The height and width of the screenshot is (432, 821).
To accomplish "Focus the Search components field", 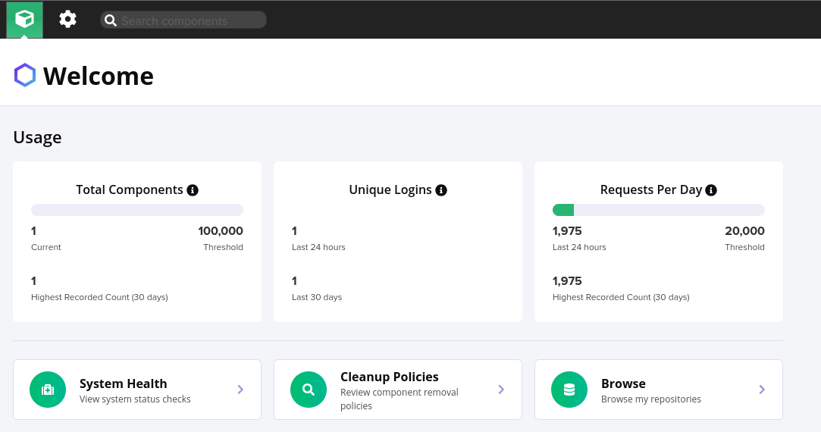I will [x=183, y=20].
